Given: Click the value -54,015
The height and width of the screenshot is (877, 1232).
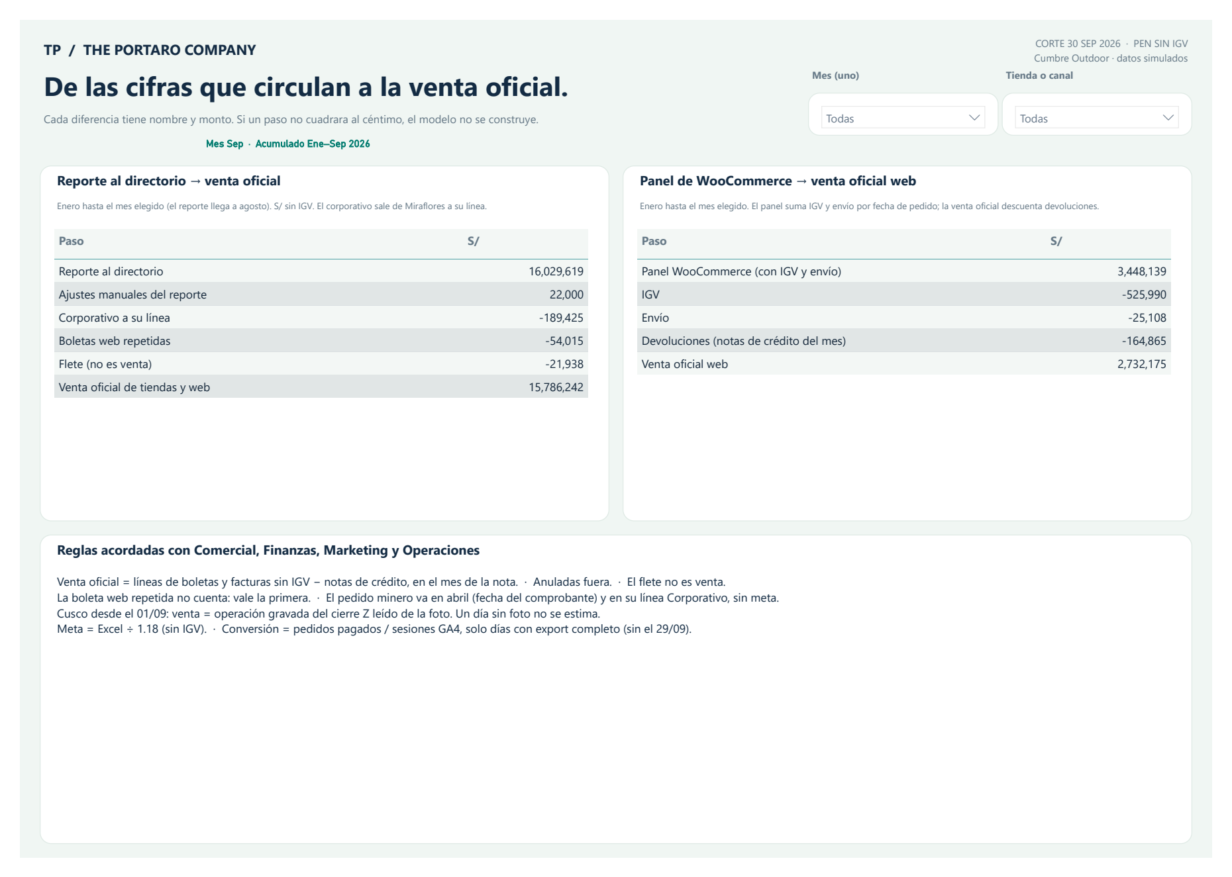Looking at the screenshot, I should [x=564, y=341].
